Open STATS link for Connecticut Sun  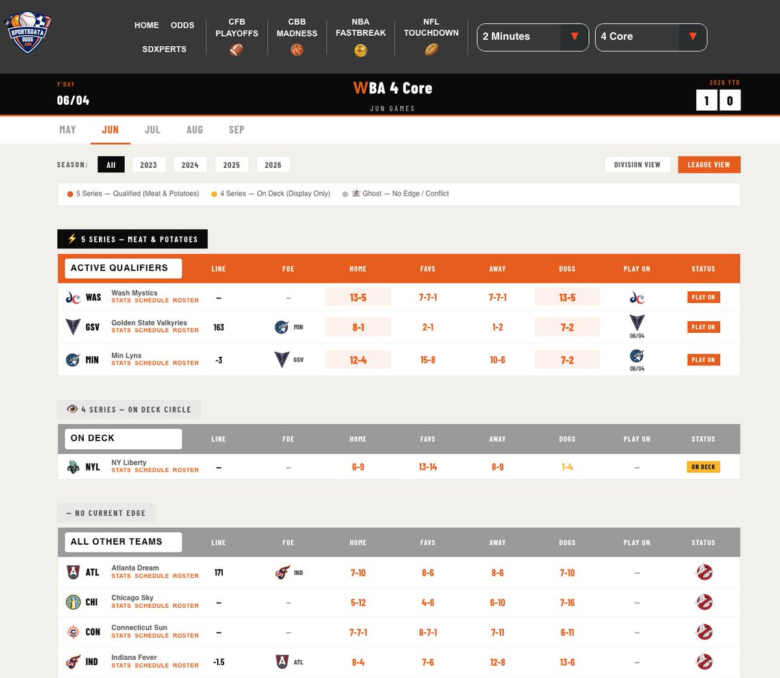click(x=121, y=636)
